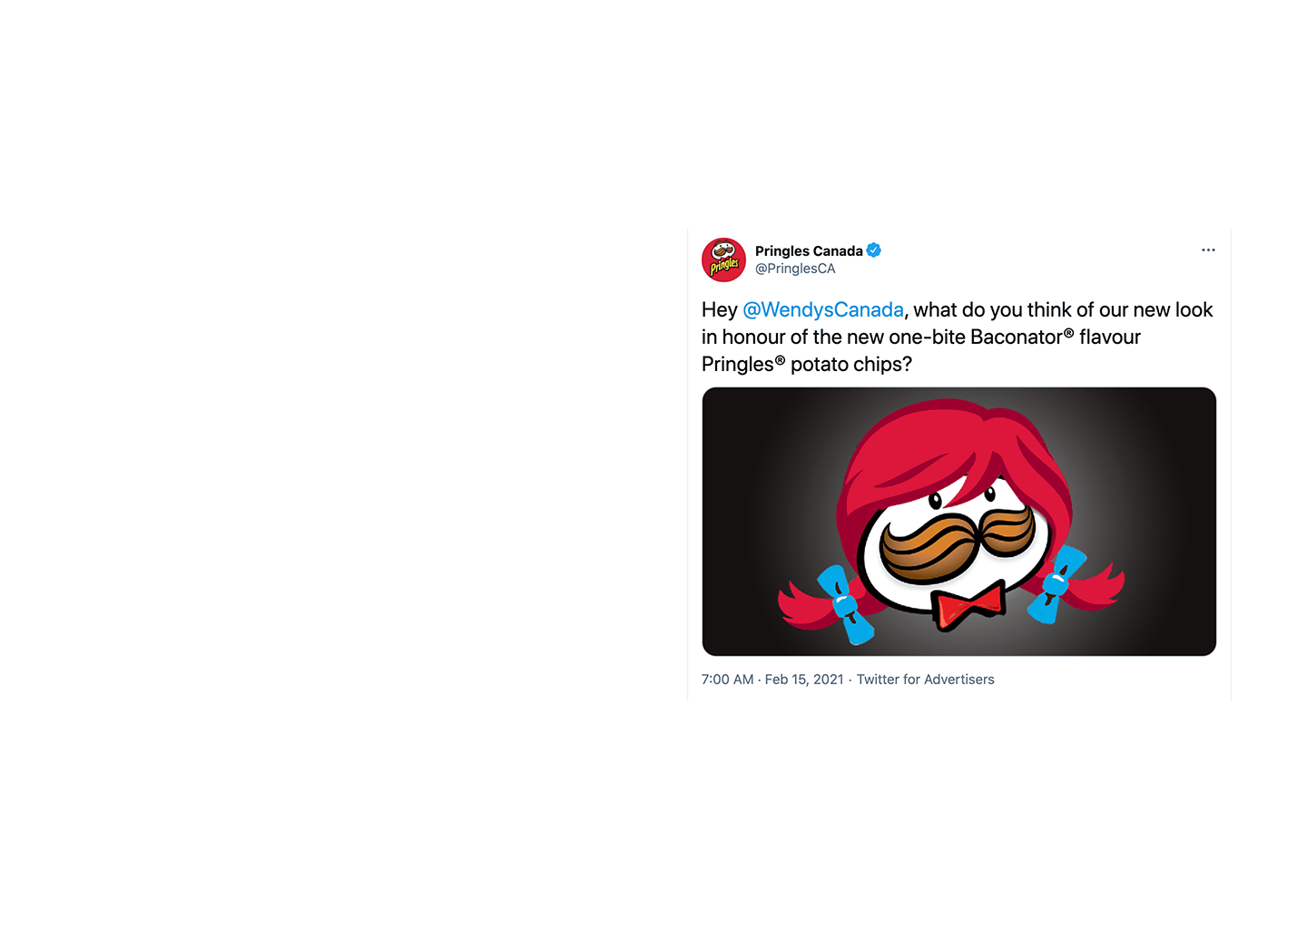
Task: Open the Twitter for Advertisers source link
Action: [926, 680]
